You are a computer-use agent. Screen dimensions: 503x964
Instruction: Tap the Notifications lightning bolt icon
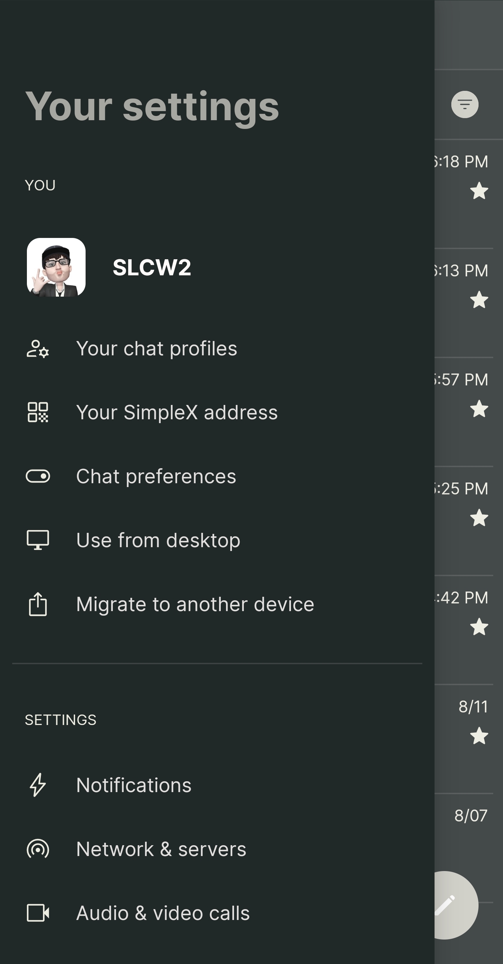click(38, 785)
